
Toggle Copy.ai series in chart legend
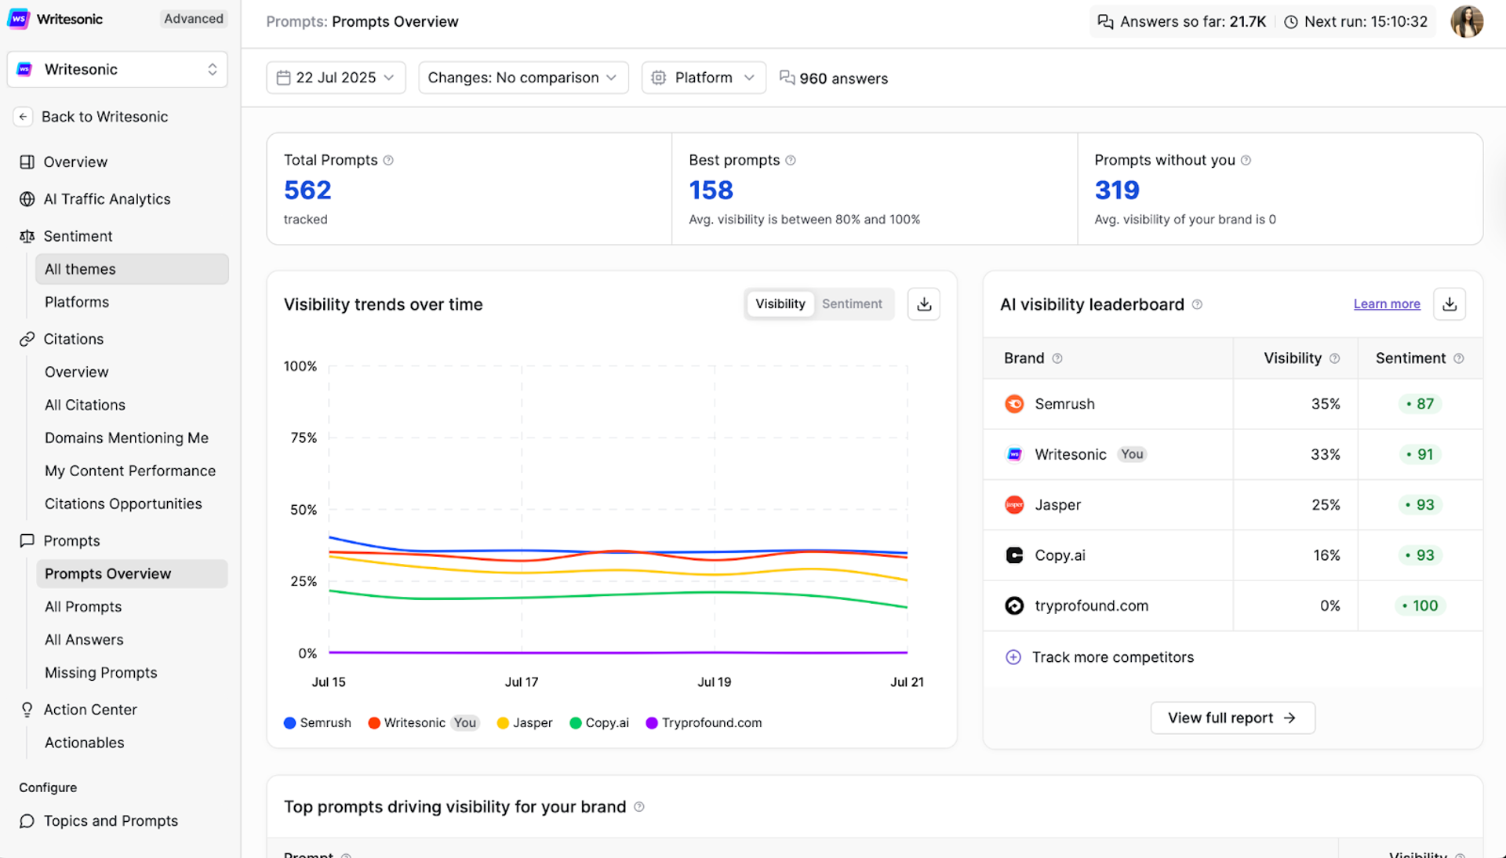point(599,723)
